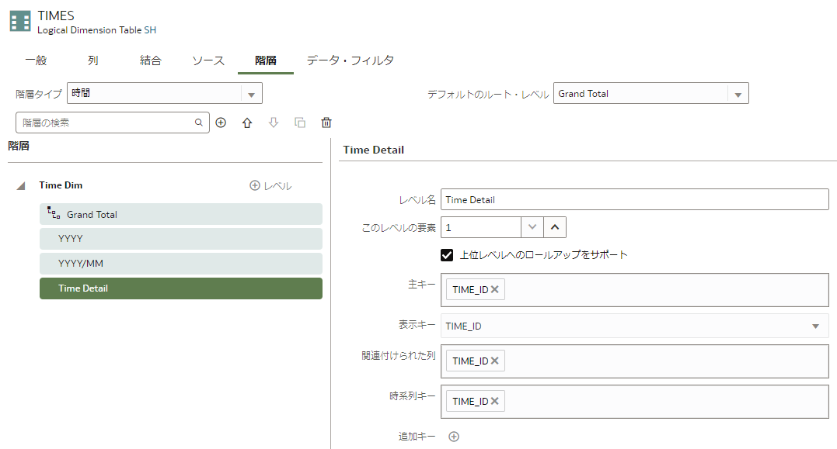Image resolution: width=837 pixels, height=449 pixels.
Task: Click the Time Detail panel heading
Action: click(374, 150)
